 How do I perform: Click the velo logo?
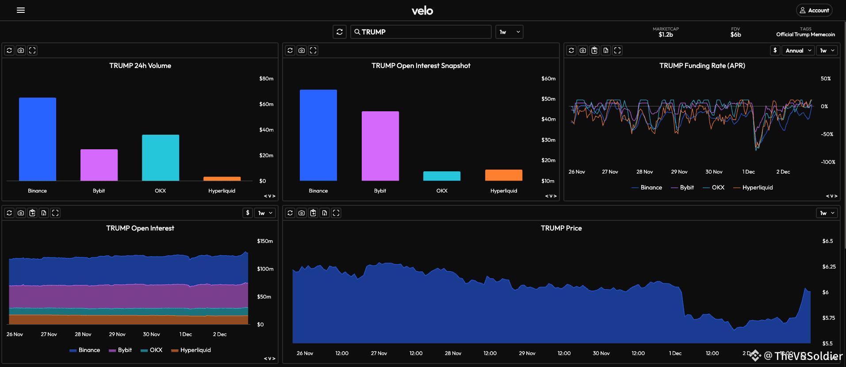[422, 11]
